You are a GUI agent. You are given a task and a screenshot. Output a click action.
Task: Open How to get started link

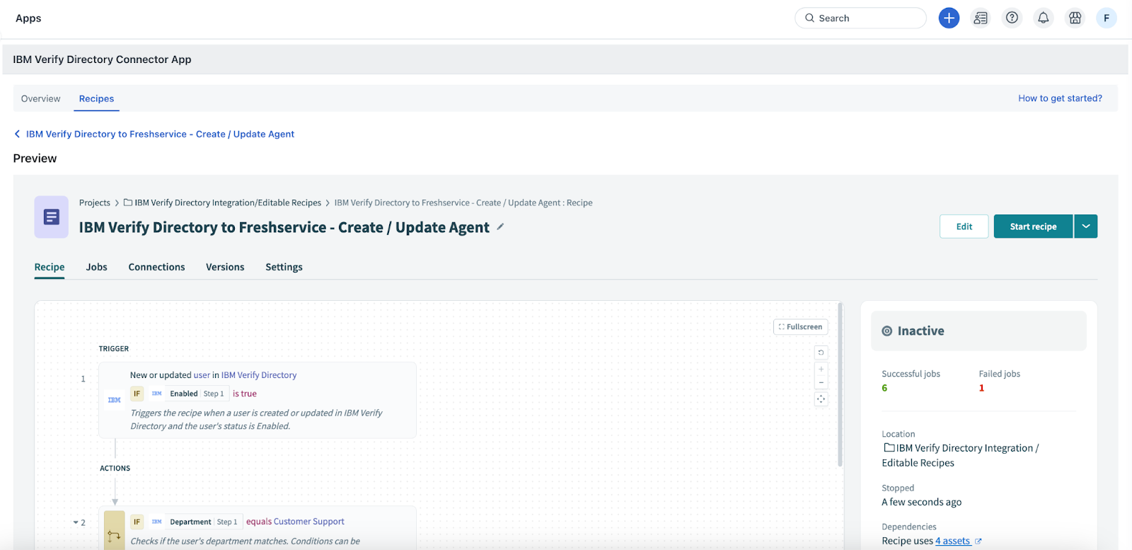tap(1060, 98)
